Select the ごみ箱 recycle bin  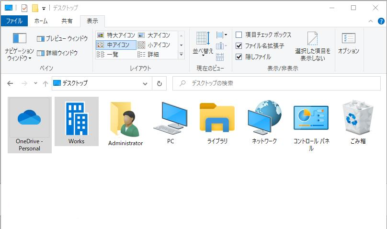pos(358,122)
